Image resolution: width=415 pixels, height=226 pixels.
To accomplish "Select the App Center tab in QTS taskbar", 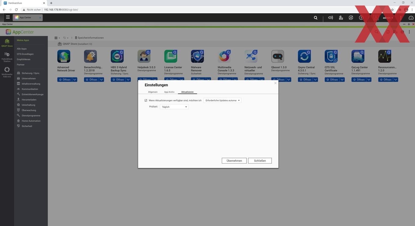I will point(28,18).
